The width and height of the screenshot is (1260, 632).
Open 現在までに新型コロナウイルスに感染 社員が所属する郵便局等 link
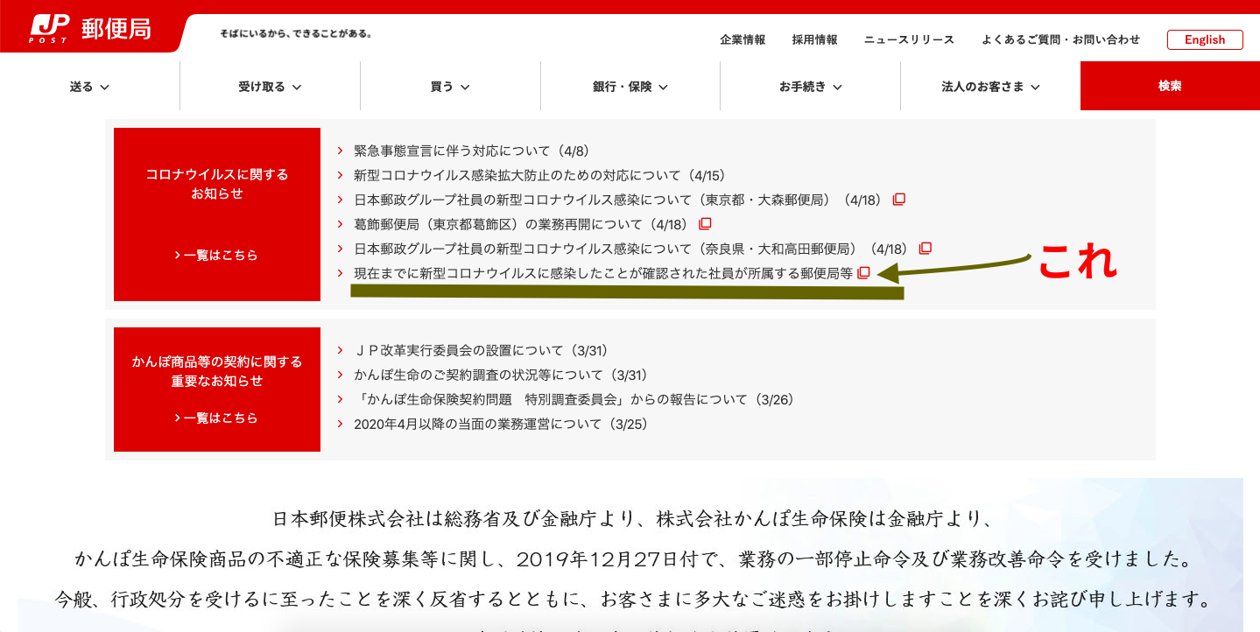(x=602, y=273)
